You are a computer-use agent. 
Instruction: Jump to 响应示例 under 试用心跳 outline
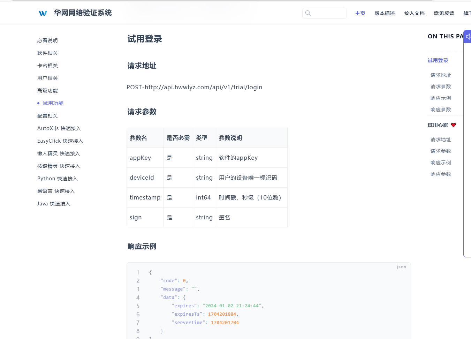441,163
